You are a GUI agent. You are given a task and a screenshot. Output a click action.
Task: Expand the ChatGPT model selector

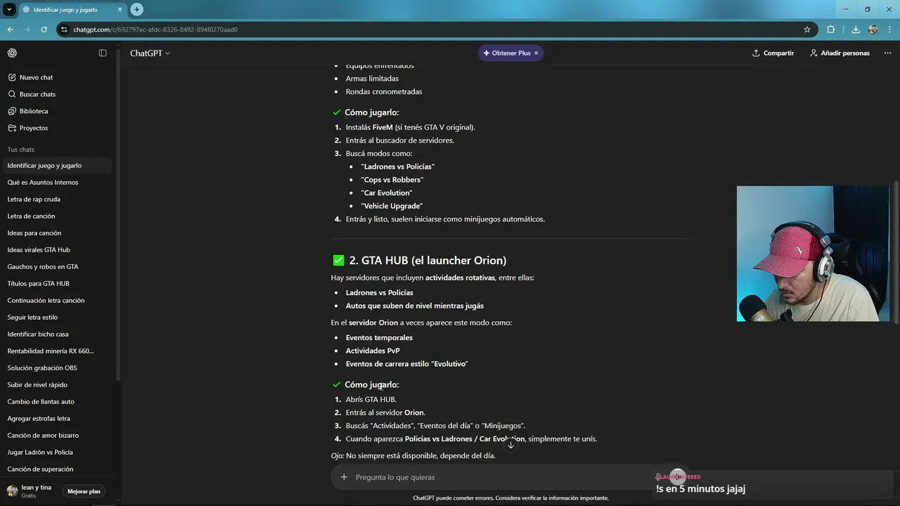[x=150, y=53]
